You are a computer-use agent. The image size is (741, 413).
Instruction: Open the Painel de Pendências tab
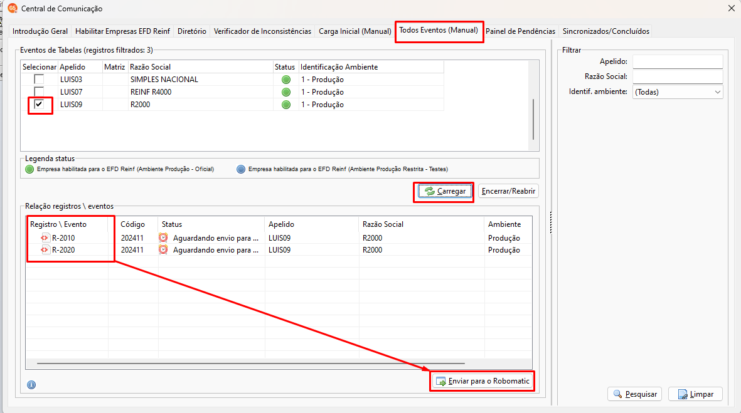tap(520, 31)
